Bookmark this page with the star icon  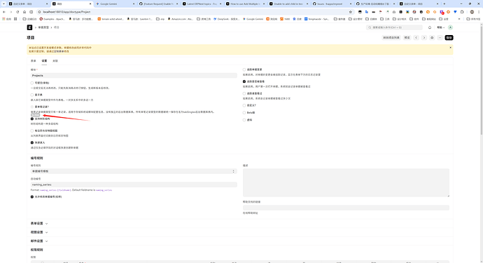[351, 12]
